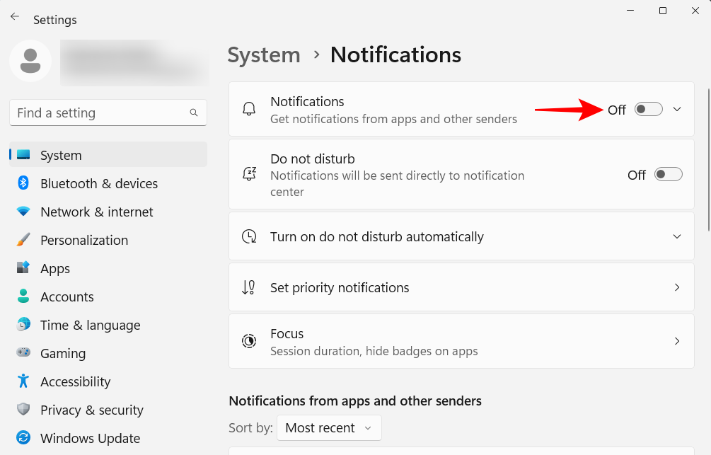Select System in the sidebar
Viewport: 711px width, 455px height.
pyautogui.click(x=108, y=155)
